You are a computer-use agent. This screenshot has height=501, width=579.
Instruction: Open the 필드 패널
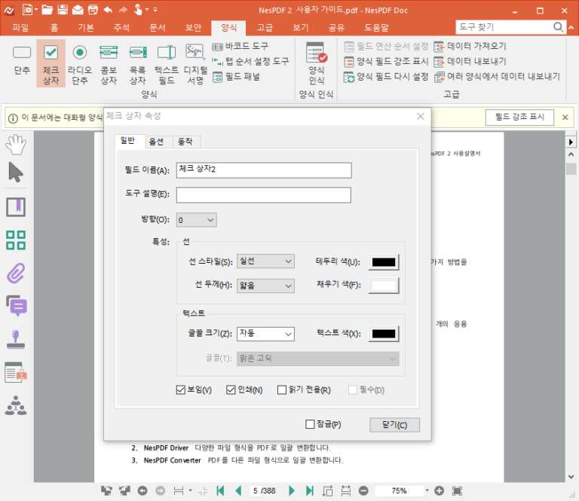coord(236,77)
